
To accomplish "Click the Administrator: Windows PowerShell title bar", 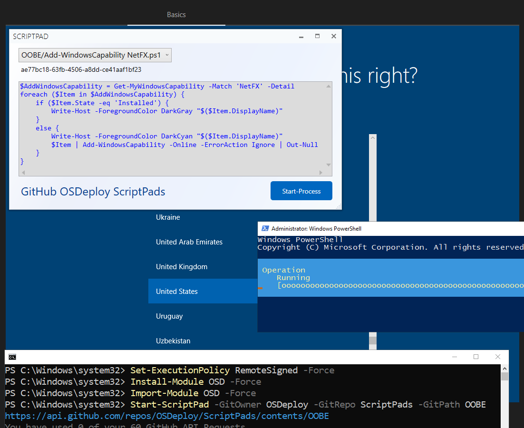I will point(391,229).
